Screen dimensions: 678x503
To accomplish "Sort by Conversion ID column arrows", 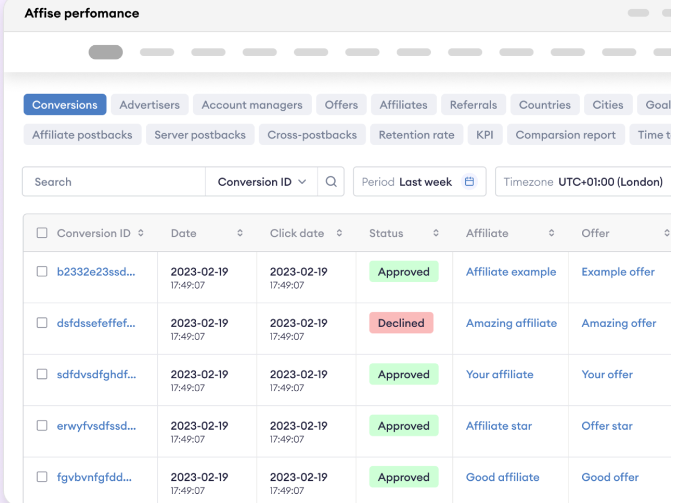I will pos(141,233).
